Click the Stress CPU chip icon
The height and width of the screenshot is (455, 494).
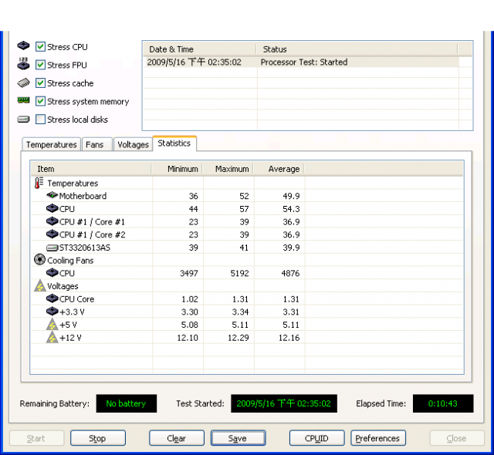pos(23,45)
